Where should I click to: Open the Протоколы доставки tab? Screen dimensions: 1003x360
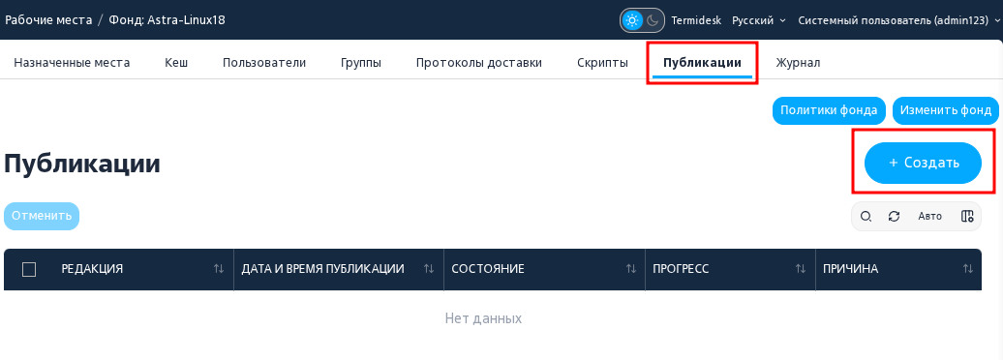(x=479, y=63)
